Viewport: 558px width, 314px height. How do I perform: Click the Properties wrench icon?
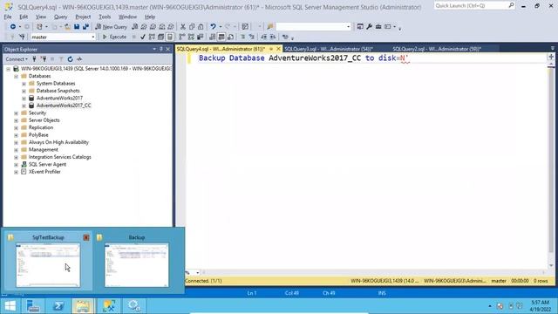pyautogui.click(x=369, y=27)
